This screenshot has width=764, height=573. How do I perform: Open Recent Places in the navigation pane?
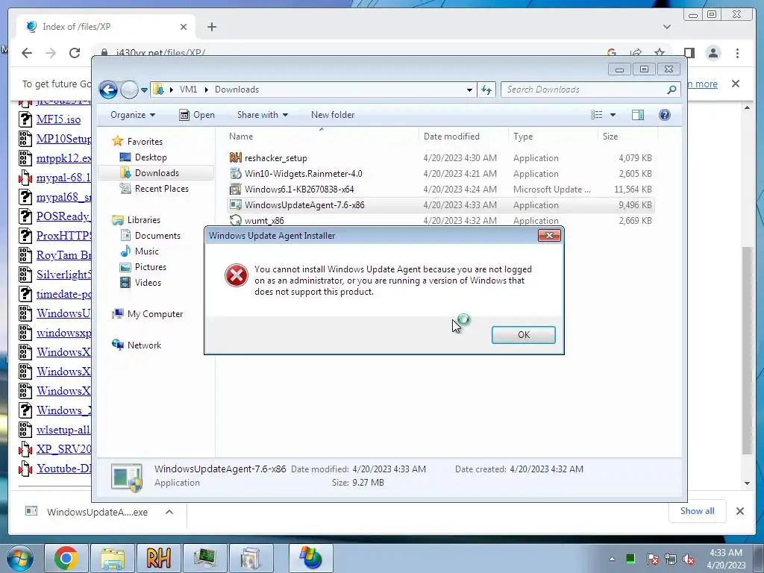coord(161,189)
